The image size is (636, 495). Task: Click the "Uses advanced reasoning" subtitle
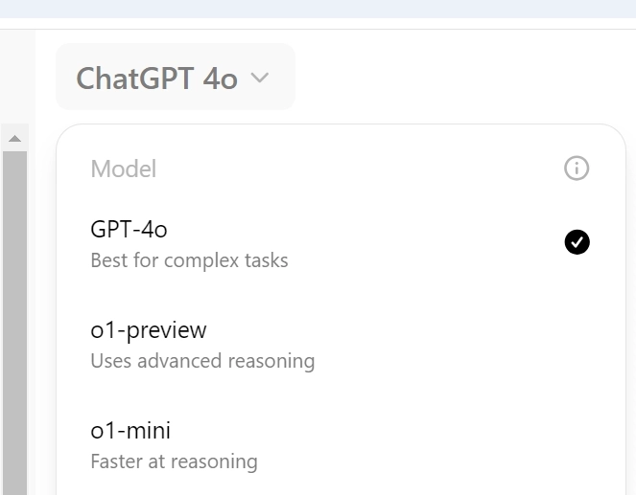[x=202, y=361]
